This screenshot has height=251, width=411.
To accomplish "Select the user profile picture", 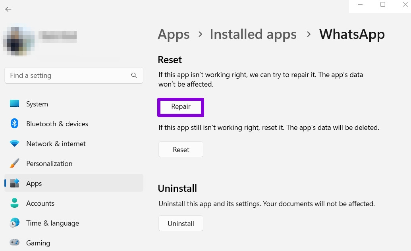I will tap(18, 41).
